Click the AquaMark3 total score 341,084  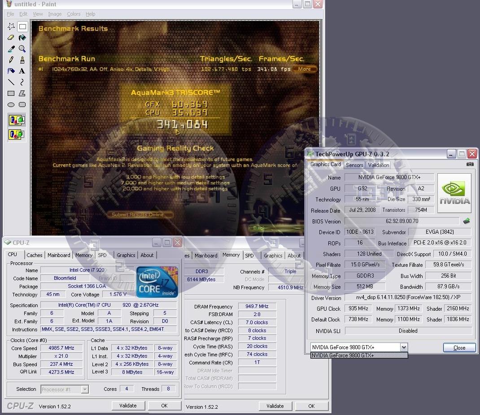pyautogui.click(x=183, y=124)
